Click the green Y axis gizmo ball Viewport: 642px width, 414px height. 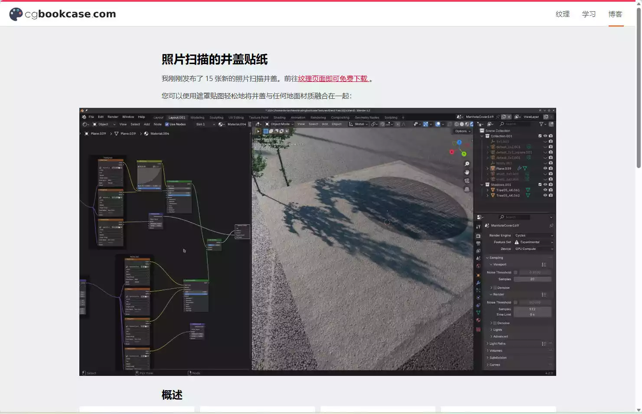[x=464, y=154]
